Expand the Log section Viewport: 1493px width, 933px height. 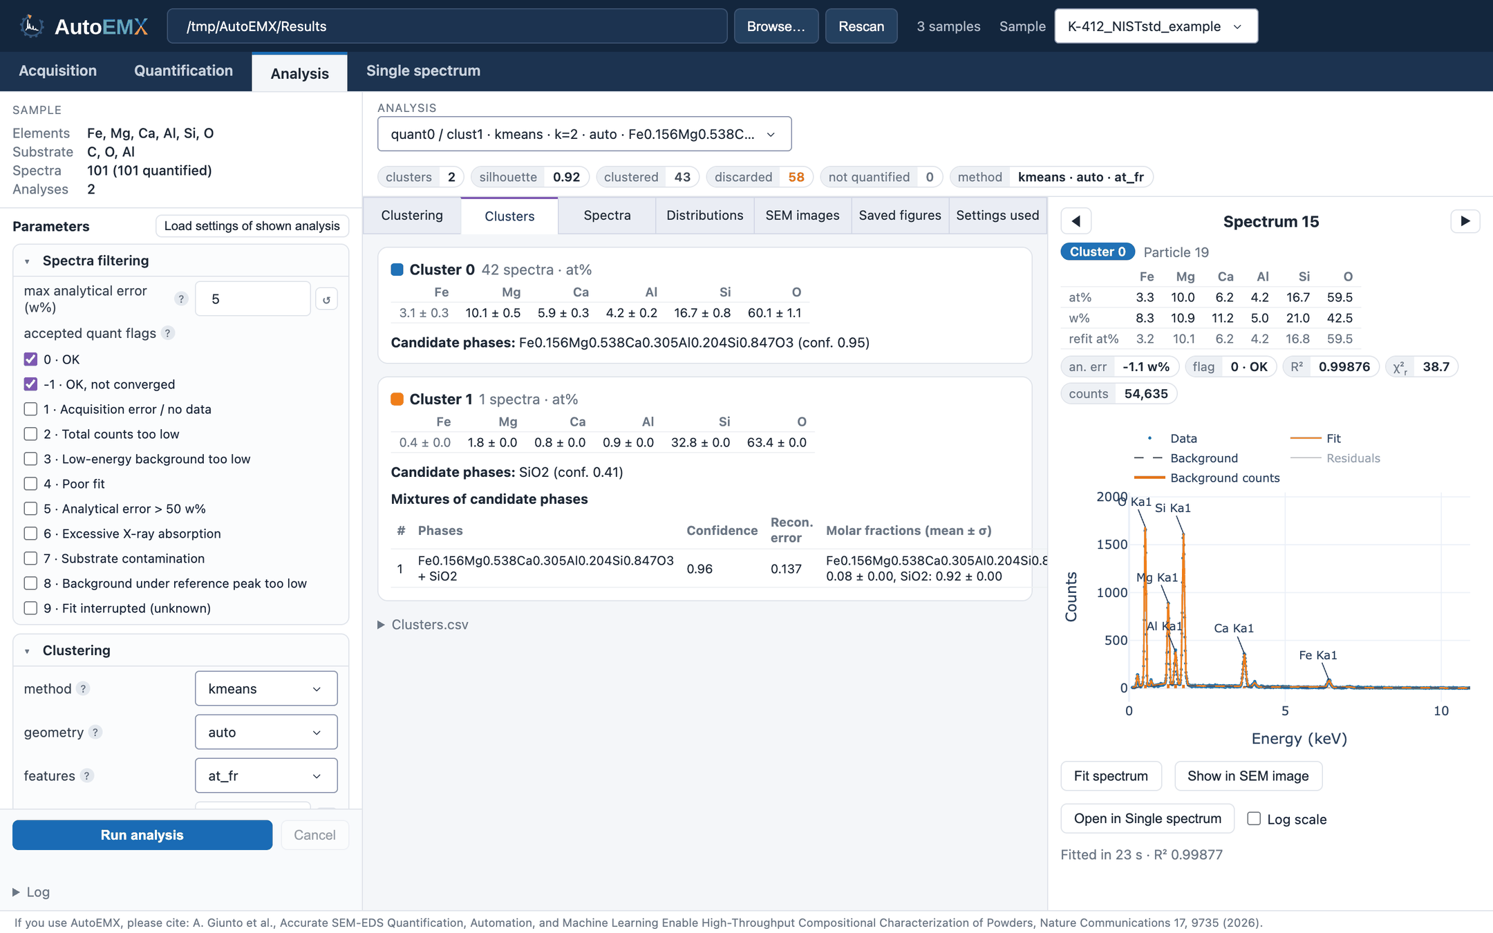coord(32,892)
